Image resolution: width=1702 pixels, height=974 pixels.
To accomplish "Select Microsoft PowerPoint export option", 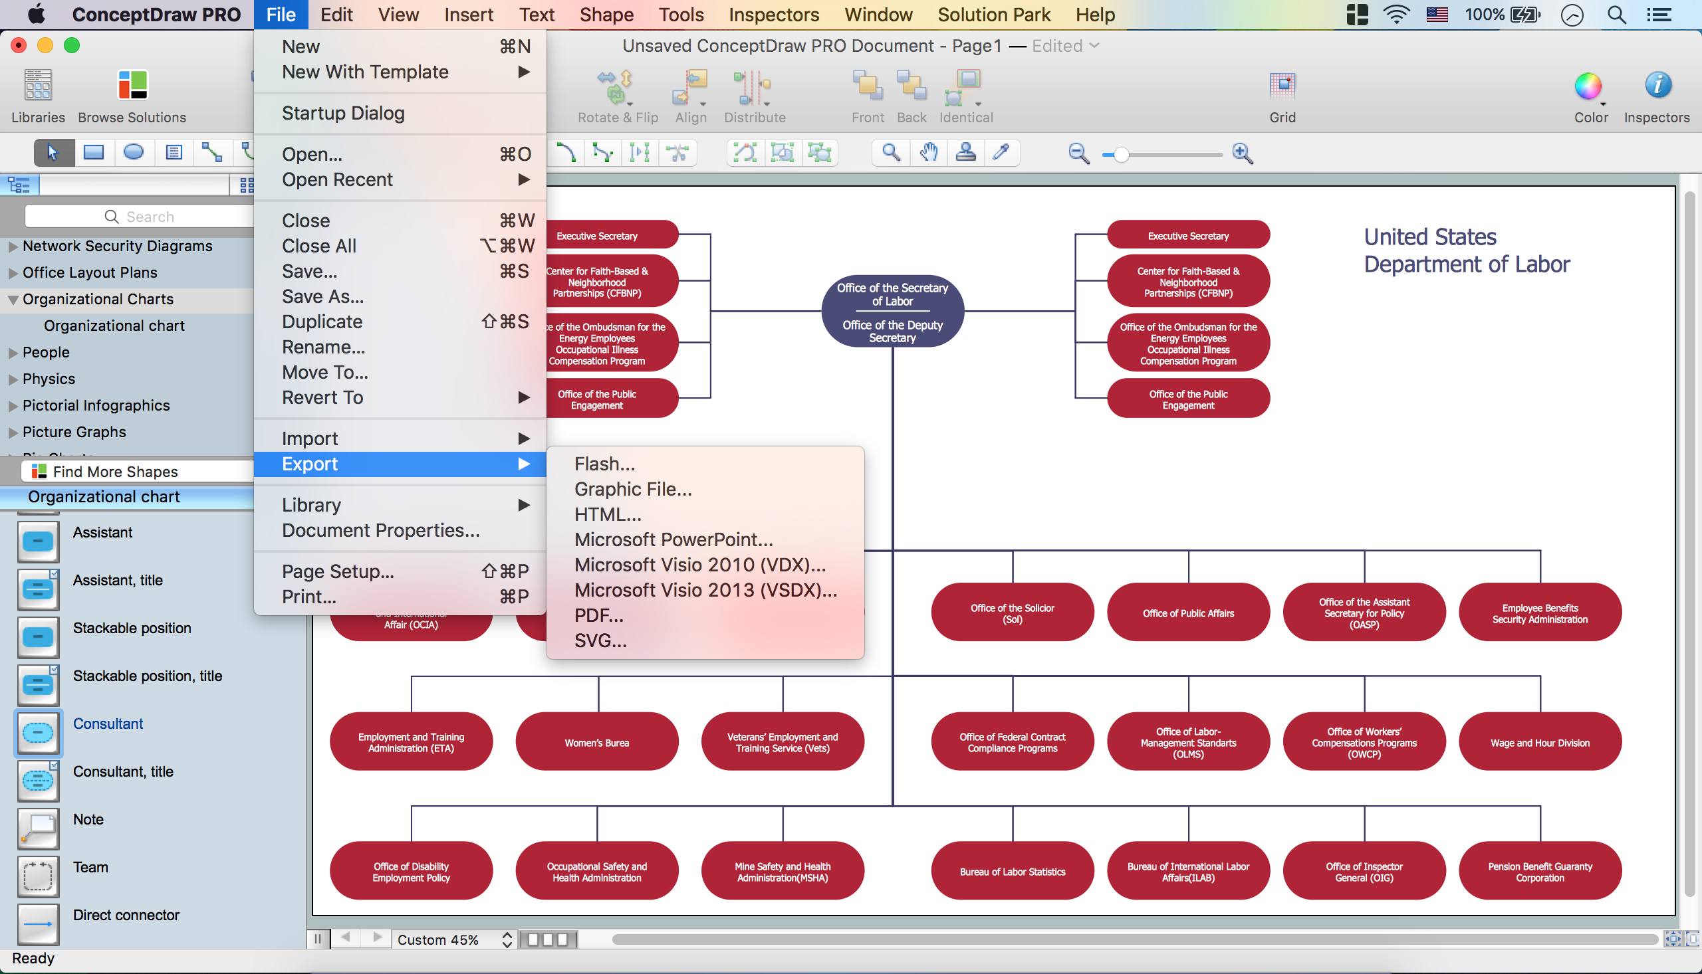I will point(673,538).
